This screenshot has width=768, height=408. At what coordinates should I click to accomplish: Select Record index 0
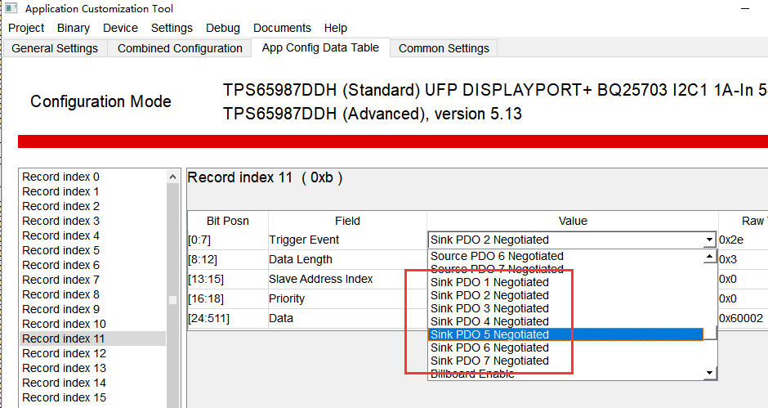point(92,177)
